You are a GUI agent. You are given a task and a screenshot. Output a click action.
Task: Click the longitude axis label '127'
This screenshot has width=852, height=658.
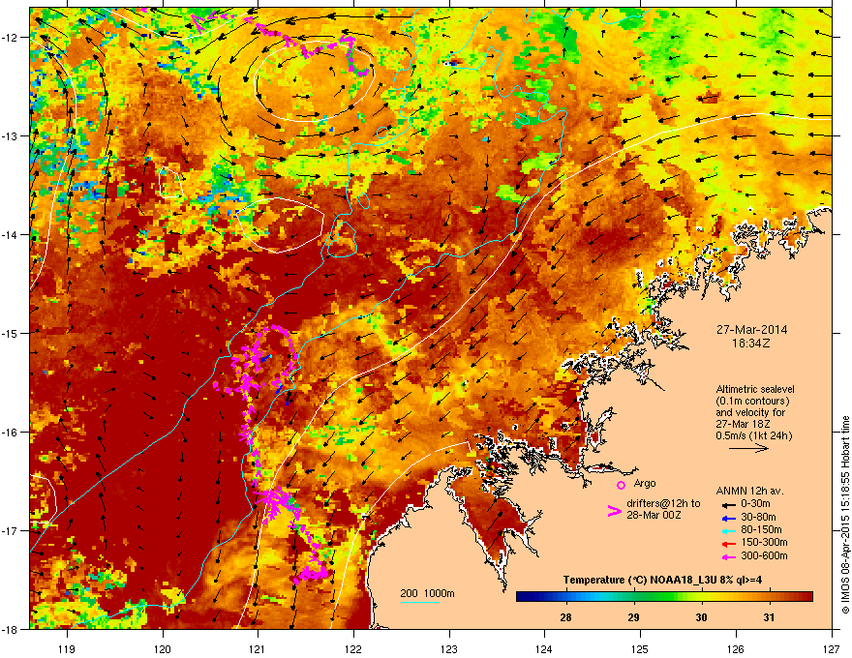(832, 649)
